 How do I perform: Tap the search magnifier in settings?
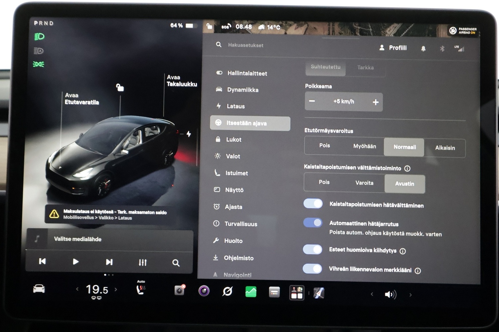coord(219,44)
